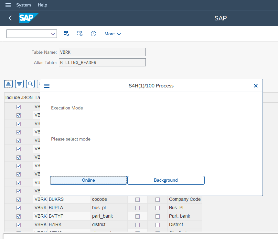This screenshot has height=239, width=278.
Task: Click the SAP logo
Action: click(x=29, y=18)
